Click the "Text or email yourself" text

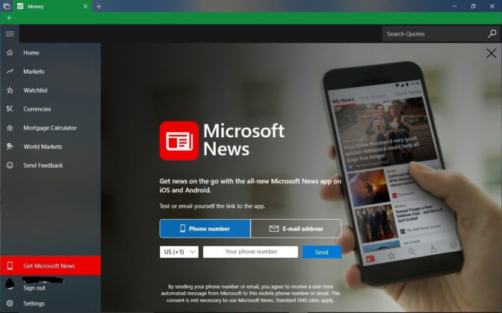click(x=212, y=206)
